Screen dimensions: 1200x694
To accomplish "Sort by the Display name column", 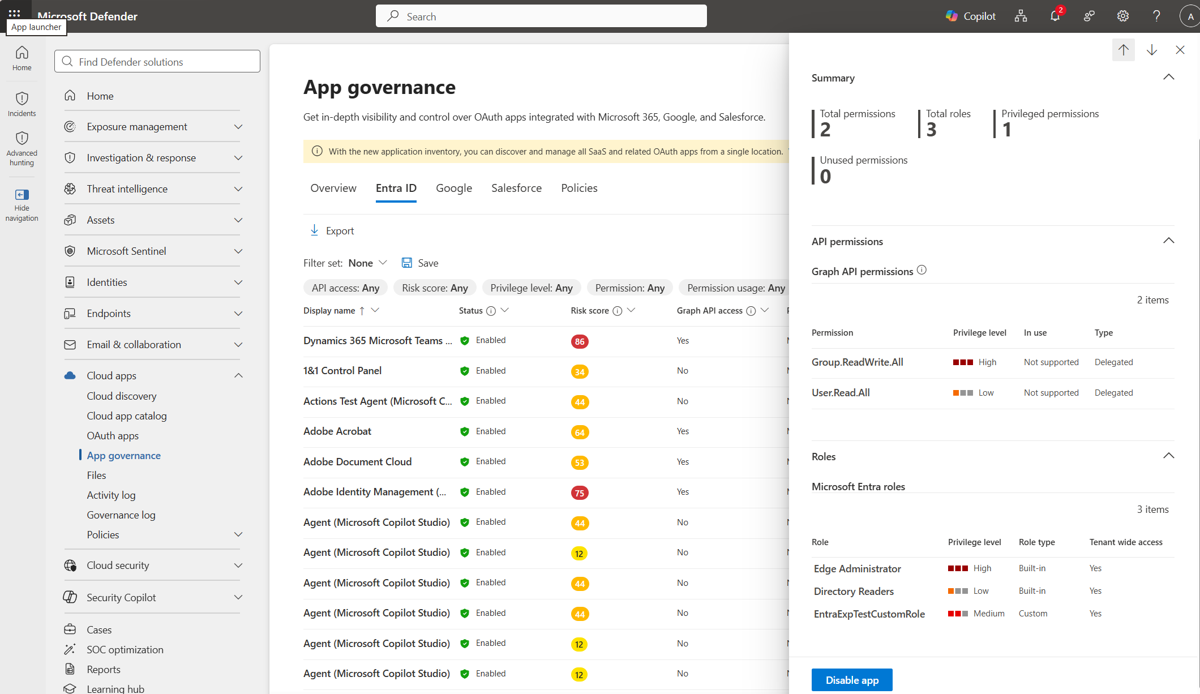I will [329, 311].
